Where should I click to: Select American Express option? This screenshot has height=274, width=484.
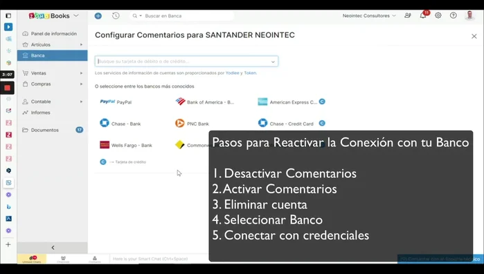[287, 101]
